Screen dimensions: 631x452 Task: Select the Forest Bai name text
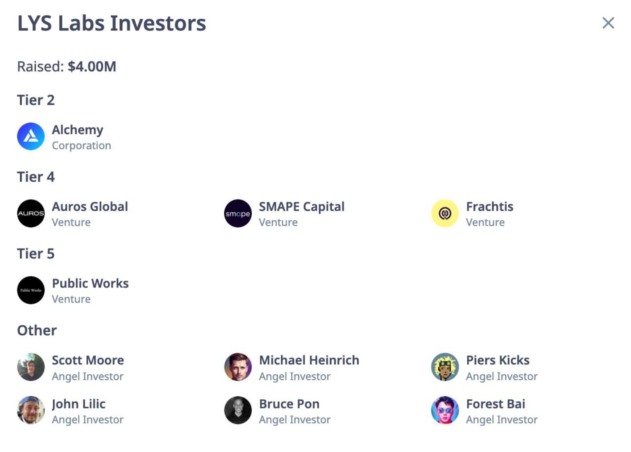point(495,404)
